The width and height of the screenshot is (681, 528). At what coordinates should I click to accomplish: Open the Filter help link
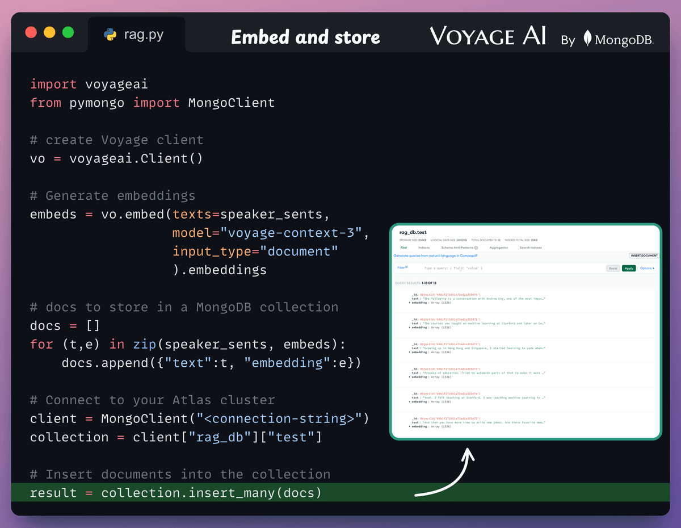[402, 267]
